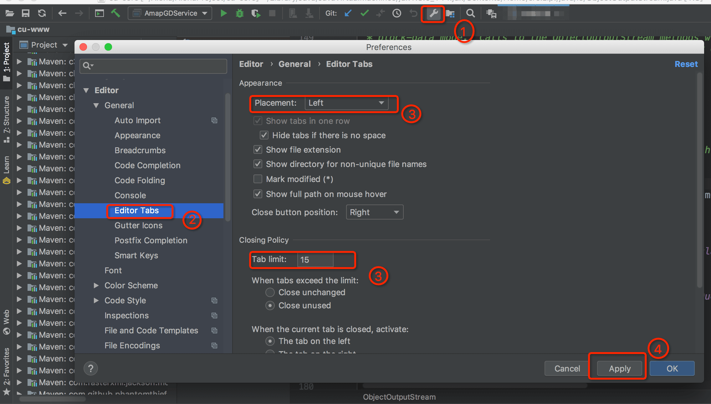The width and height of the screenshot is (711, 404).
Task: Open the Gutter Icons settings
Action: tap(139, 225)
